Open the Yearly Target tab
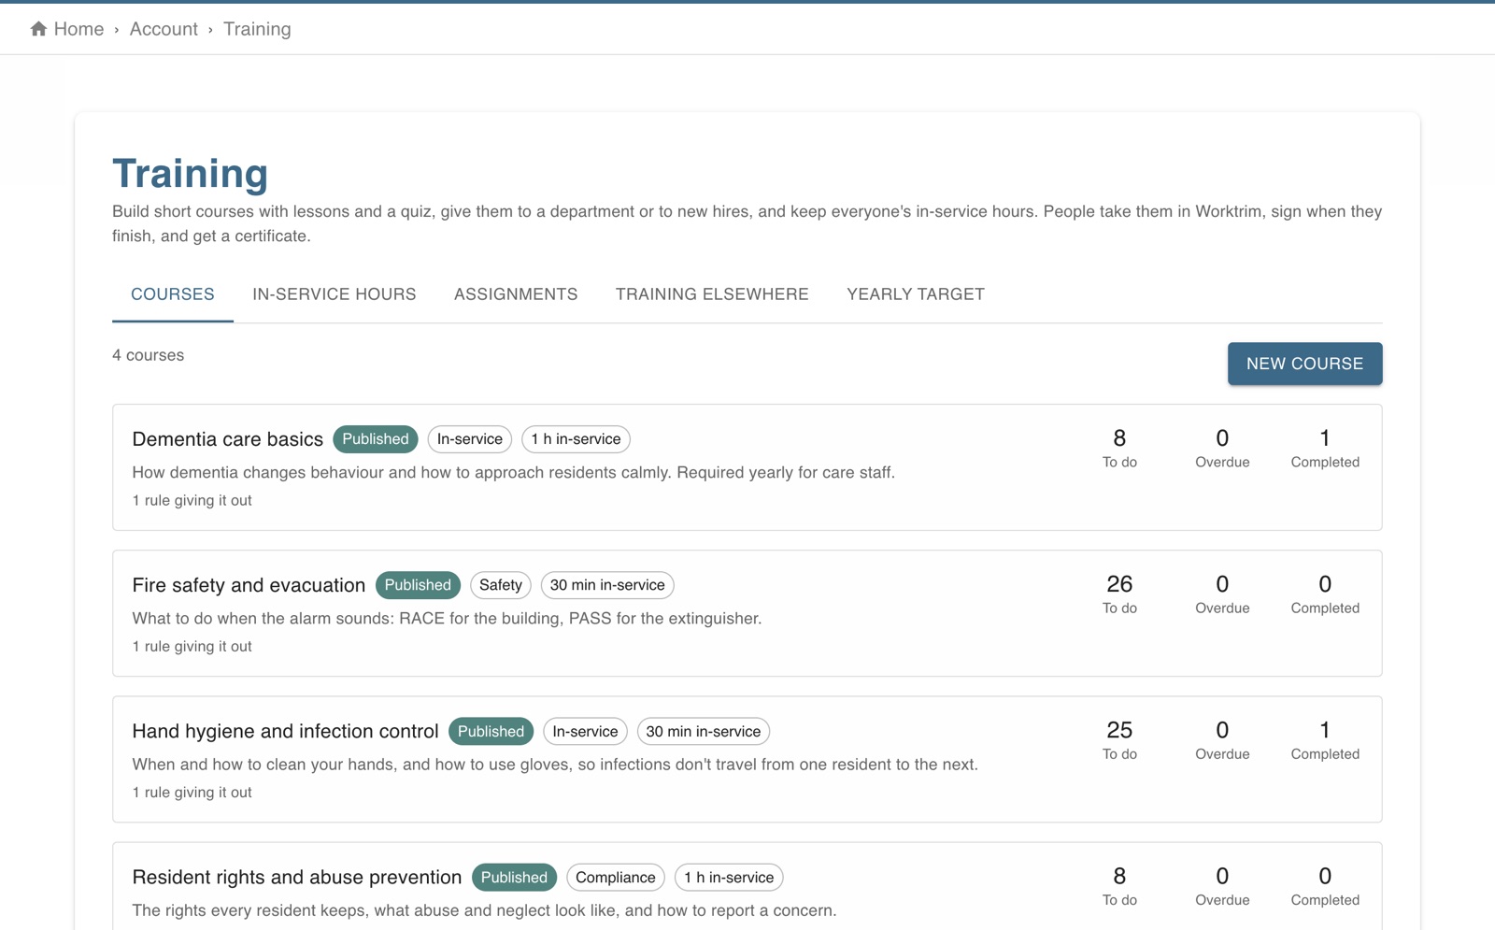 coord(916,294)
